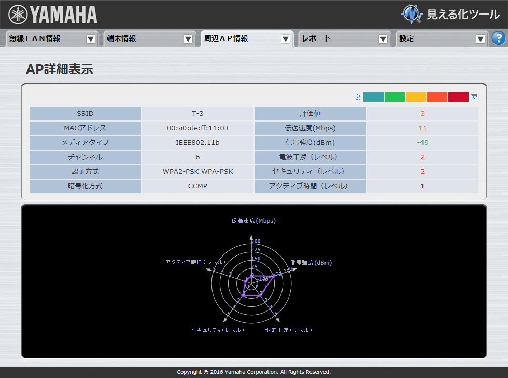The width and height of the screenshot is (508, 378).
Task: Click the teal legend color swatch
Action: pyautogui.click(x=373, y=97)
